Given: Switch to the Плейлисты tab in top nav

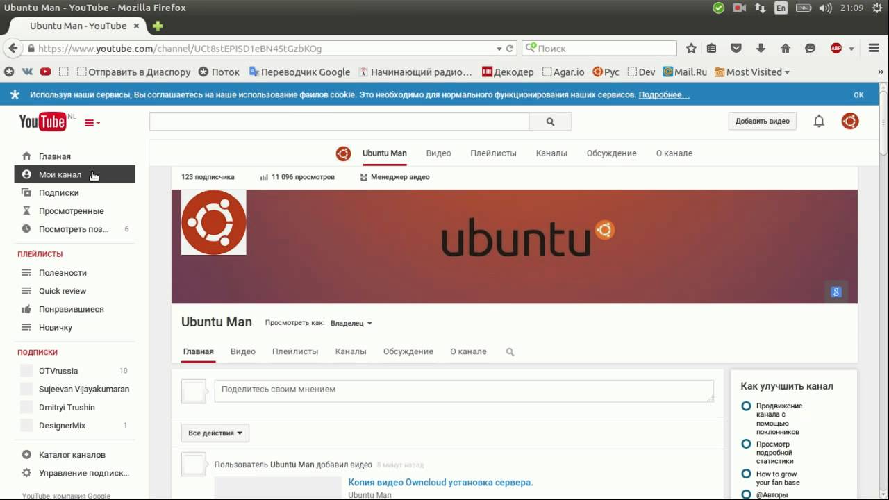Looking at the screenshot, I should click(493, 153).
